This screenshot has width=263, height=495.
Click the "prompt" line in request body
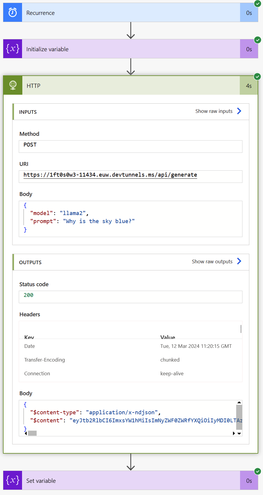[x=82, y=221]
